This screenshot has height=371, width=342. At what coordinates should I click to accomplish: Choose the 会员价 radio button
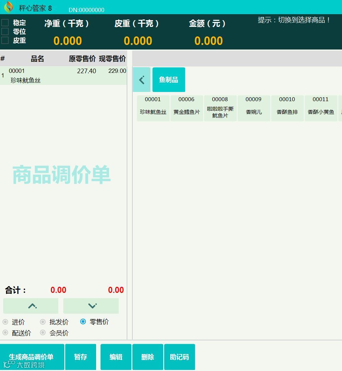[x=43, y=332]
